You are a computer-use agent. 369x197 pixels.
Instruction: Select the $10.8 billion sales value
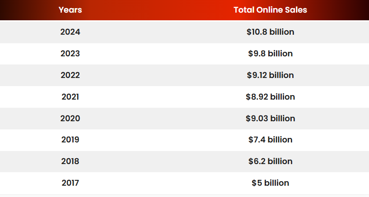point(270,32)
